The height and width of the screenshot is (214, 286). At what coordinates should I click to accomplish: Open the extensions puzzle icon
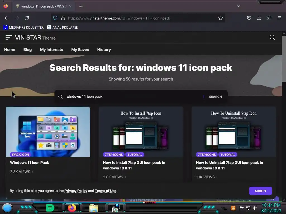click(269, 18)
